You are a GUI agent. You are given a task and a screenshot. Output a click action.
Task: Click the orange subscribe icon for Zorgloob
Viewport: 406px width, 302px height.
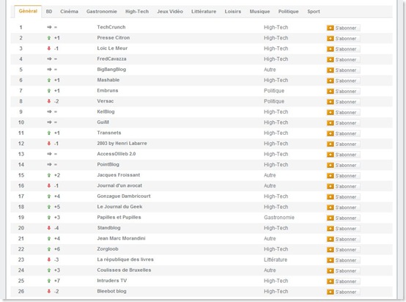pyautogui.click(x=330, y=250)
